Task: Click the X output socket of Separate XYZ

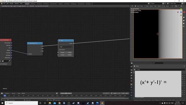Action: tap(43, 46)
